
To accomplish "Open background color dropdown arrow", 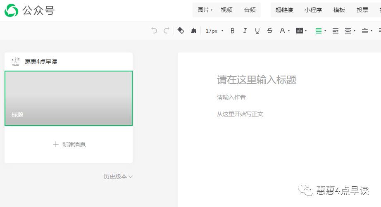I will tap(306, 31).
